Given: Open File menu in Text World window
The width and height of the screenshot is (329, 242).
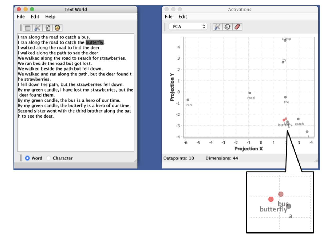Looking at the screenshot, I should 21,16.
